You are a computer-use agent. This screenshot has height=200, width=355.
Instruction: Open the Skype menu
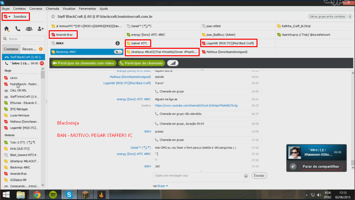click(6, 8)
